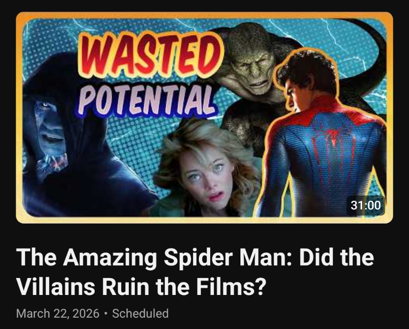Click the orange border of the thumbnail

point(204,15)
